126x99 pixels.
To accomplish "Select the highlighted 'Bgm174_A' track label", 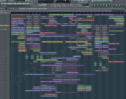I will 4,26.
